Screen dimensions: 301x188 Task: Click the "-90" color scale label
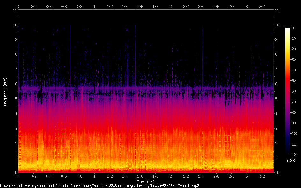pos(293,123)
